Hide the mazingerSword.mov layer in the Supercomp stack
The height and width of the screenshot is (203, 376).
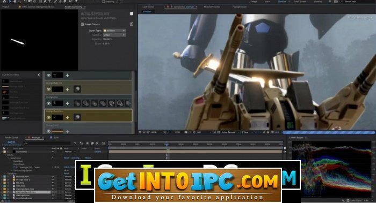tap(48, 117)
